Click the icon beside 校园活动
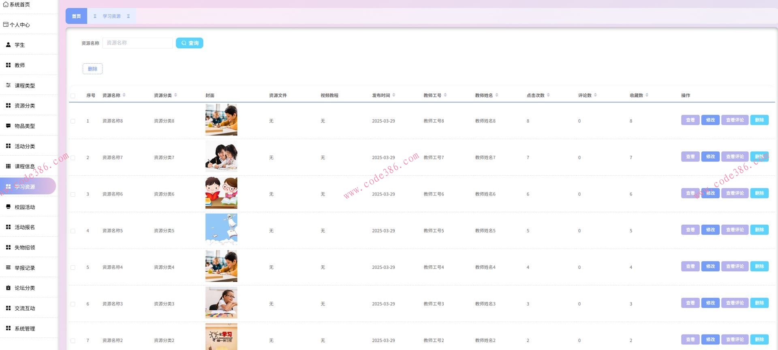This screenshot has height=350, width=778. (x=8, y=207)
